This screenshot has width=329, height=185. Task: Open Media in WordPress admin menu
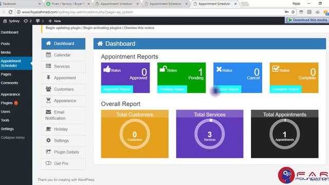point(6,52)
